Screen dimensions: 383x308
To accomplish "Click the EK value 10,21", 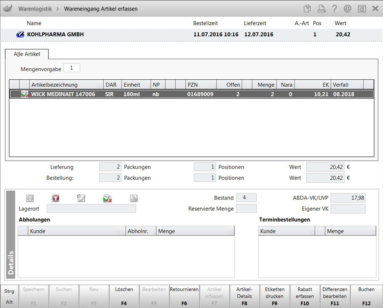I will (x=321, y=94).
